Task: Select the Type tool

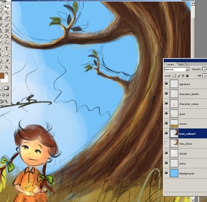Action: coord(7,49)
